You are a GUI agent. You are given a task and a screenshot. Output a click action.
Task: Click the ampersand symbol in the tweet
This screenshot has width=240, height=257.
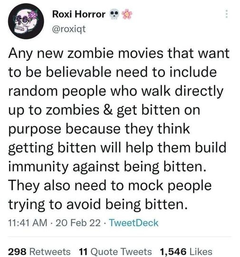pyautogui.click(x=108, y=110)
